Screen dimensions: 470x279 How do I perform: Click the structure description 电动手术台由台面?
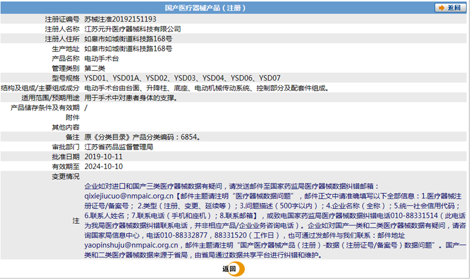[207, 88]
